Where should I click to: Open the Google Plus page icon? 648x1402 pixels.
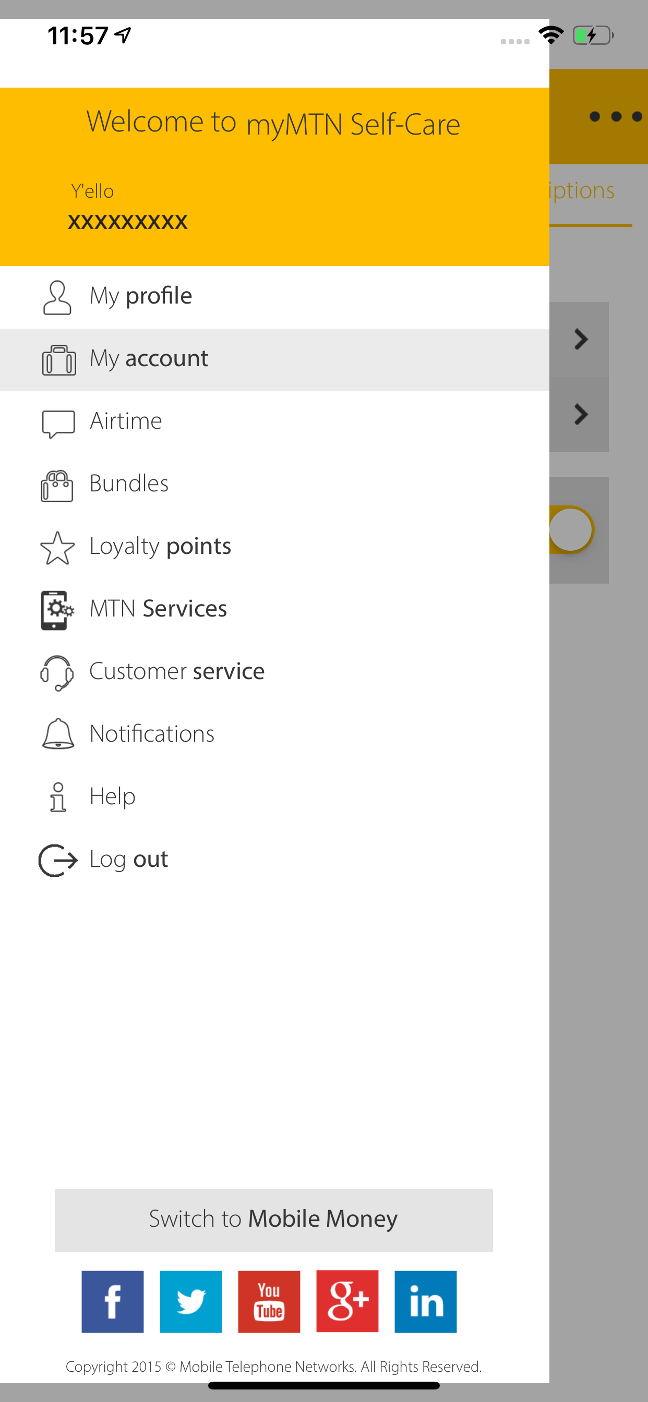click(x=347, y=1301)
